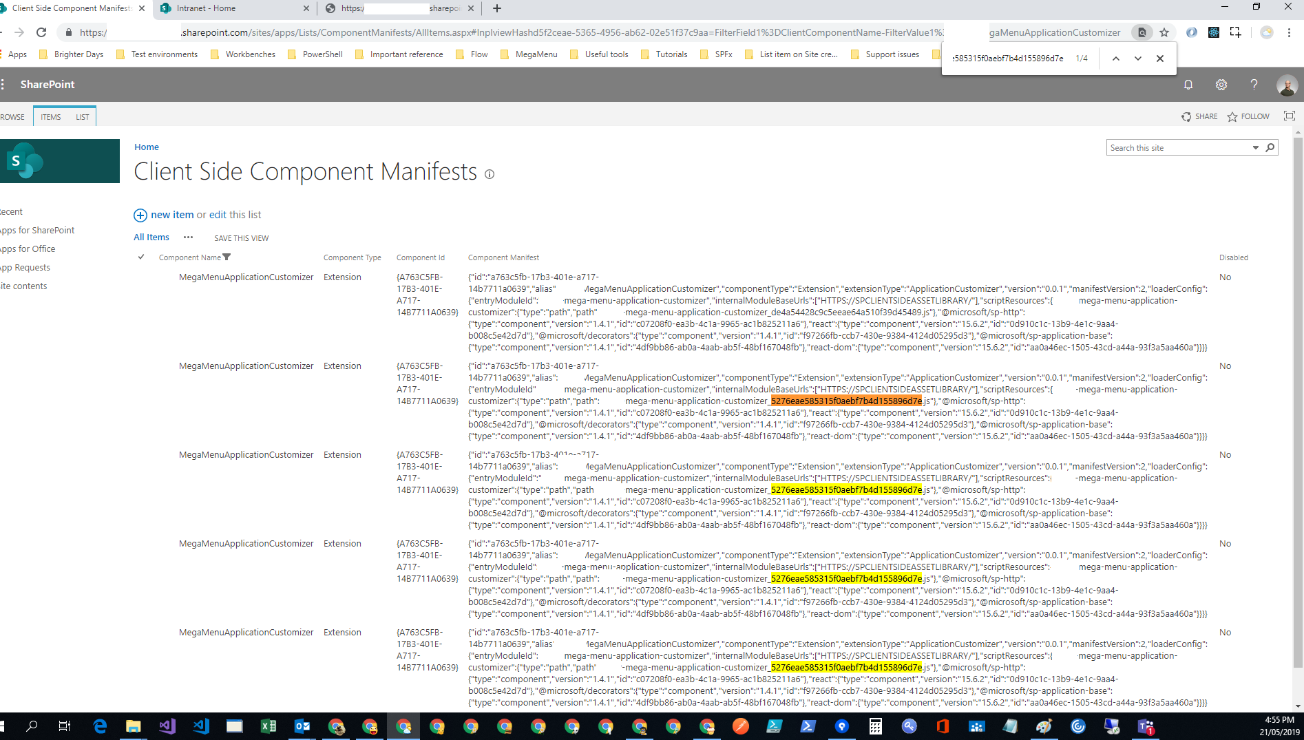Open the MegaMenu bookmark folder
Viewport: 1304px width, 740px height.
click(529, 54)
